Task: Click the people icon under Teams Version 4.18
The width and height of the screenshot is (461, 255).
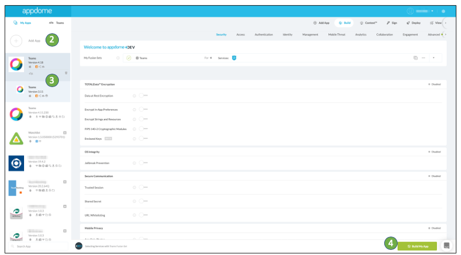Action: click(31, 74)
